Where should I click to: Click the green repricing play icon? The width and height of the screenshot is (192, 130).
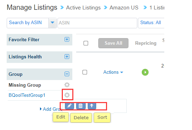point(145,72)
